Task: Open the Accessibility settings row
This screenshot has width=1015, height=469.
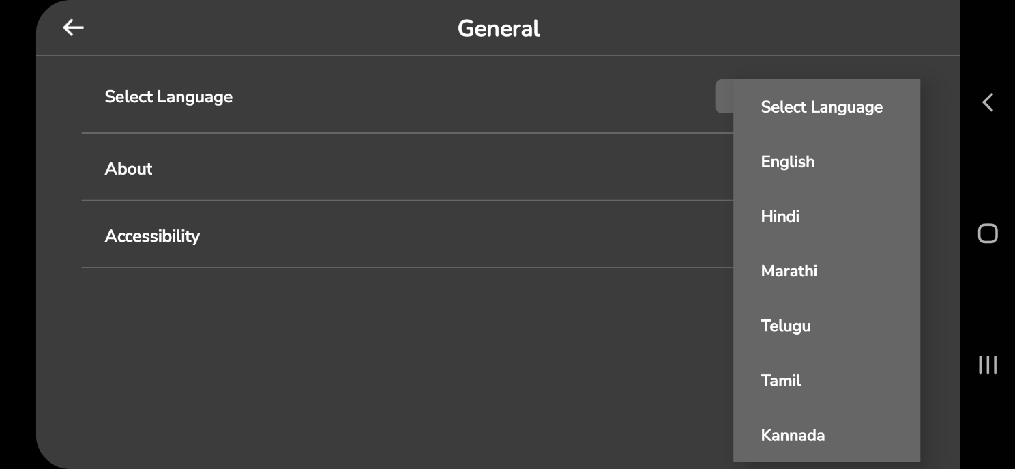Action: coord(152,236)
